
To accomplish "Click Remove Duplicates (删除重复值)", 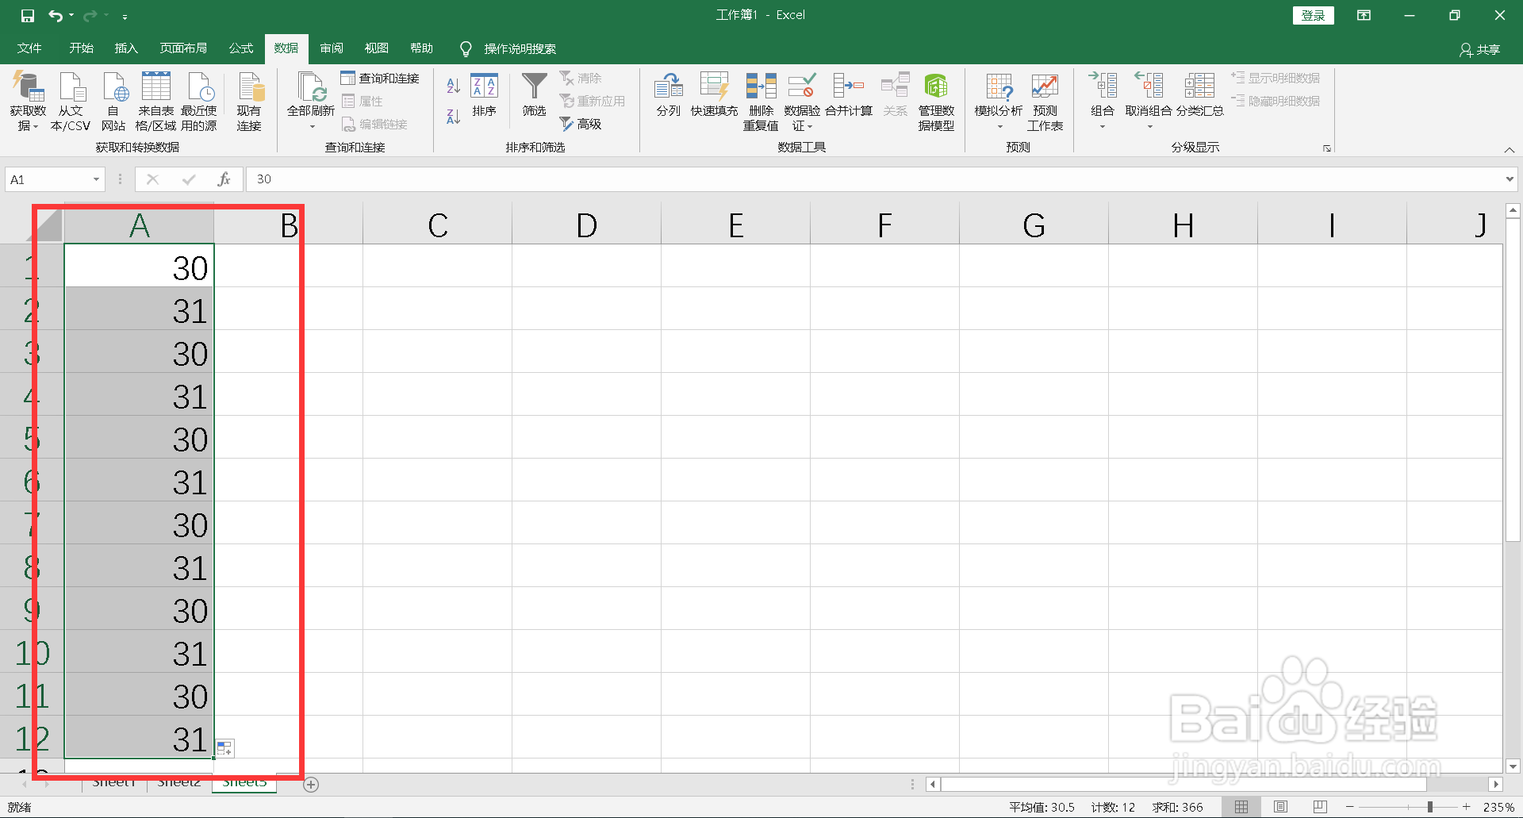I will click(x=761, y=102).
